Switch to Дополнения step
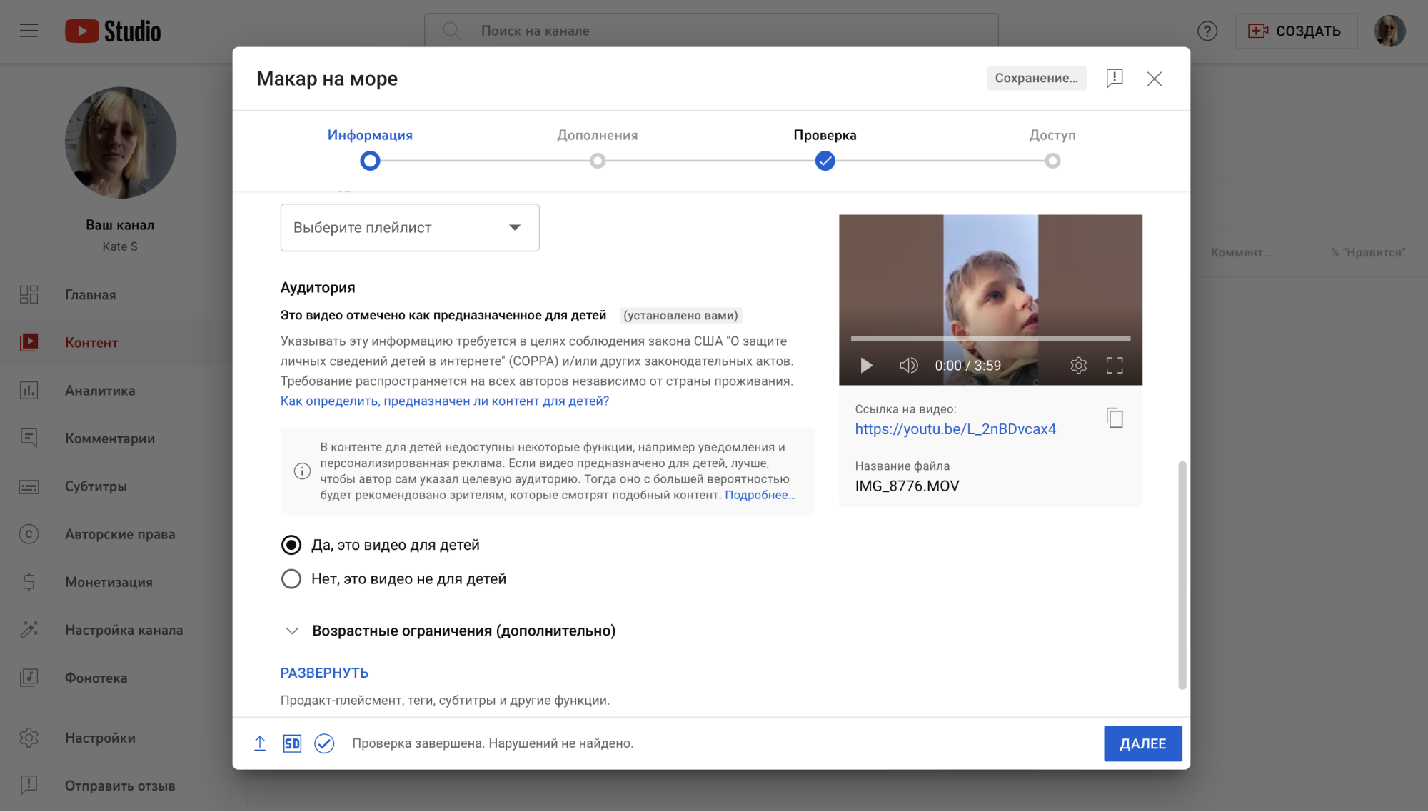The height and width of the screenshot is (812, 1428). click(x=598, y=149)
